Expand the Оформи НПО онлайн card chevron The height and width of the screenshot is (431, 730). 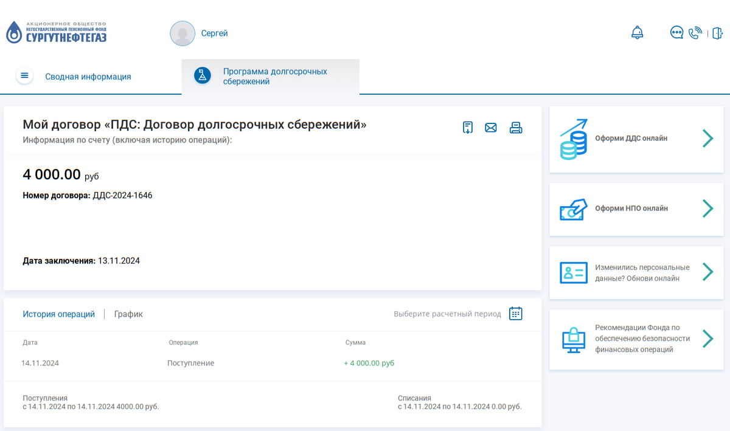(x=707, y=209)
